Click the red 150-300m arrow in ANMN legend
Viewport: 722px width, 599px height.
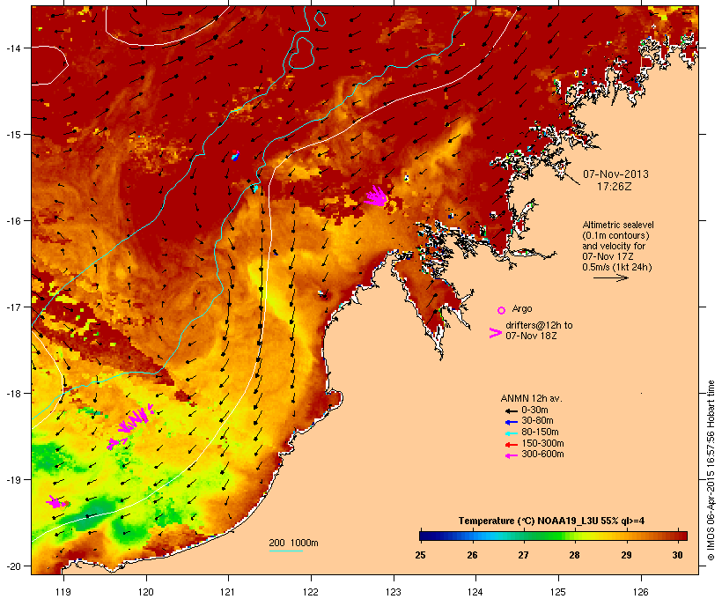[x=511, y=445]
